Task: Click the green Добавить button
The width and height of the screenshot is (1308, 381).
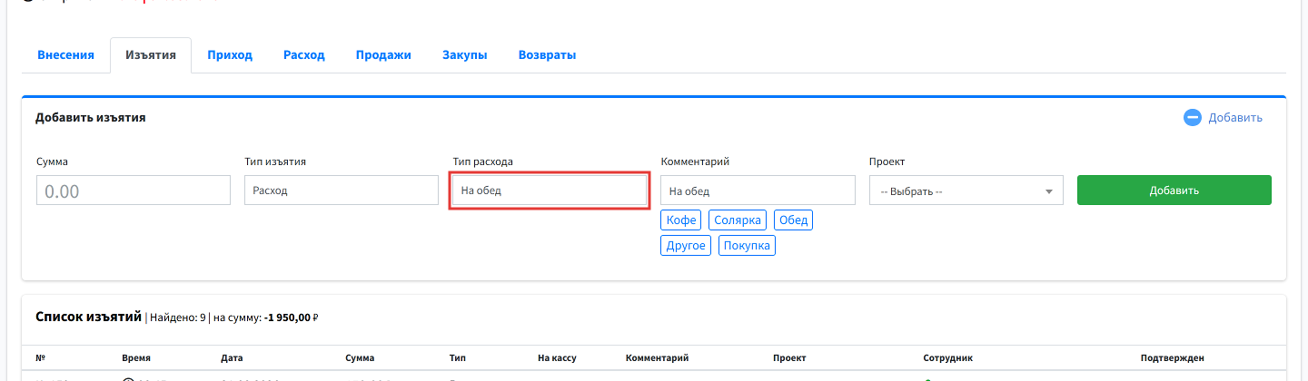Action: (x=1174, y=190)
